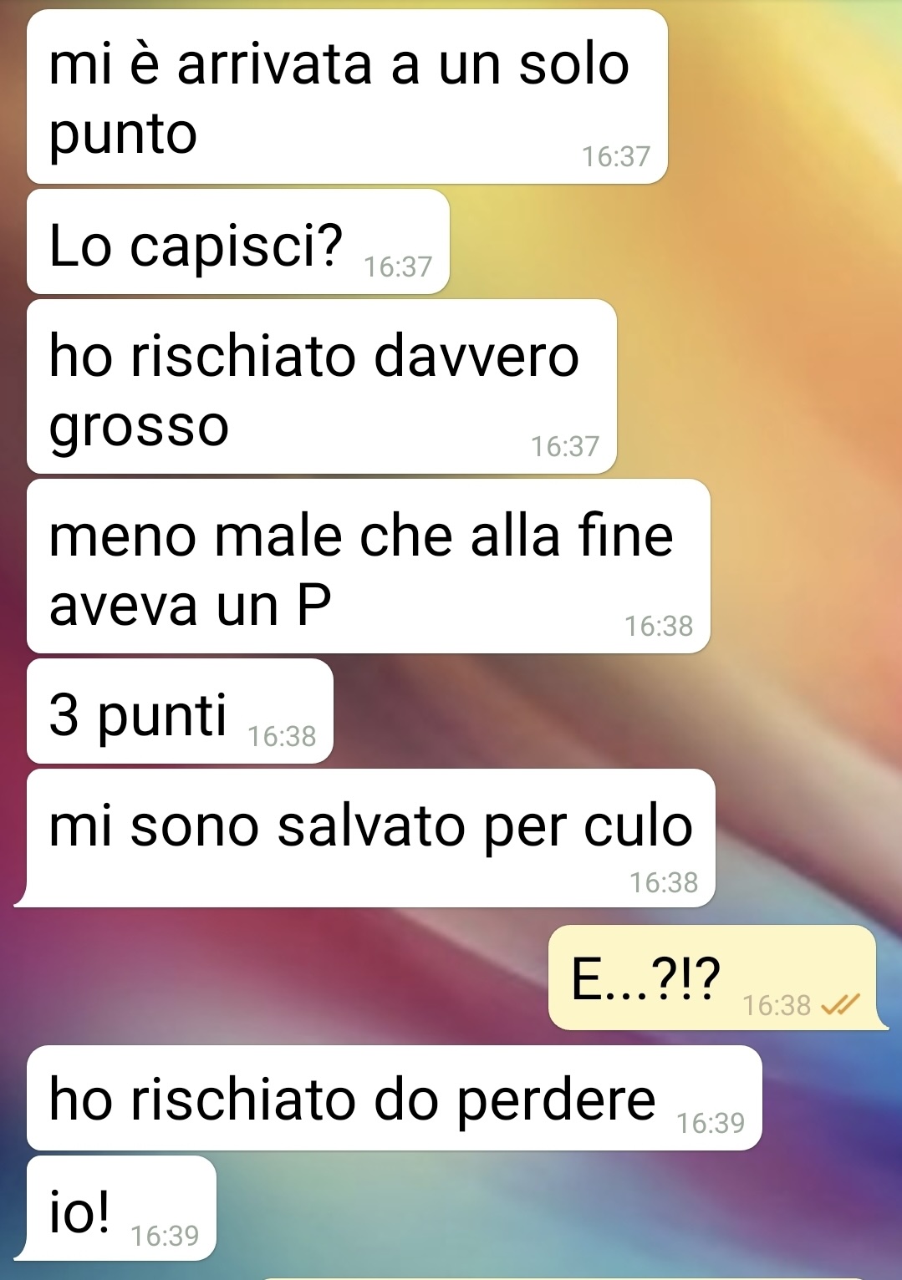Tap the message "meno male che alla fine aveva un P"
This screenshot has height=1280, width=902.
click(x=369, y=566)
